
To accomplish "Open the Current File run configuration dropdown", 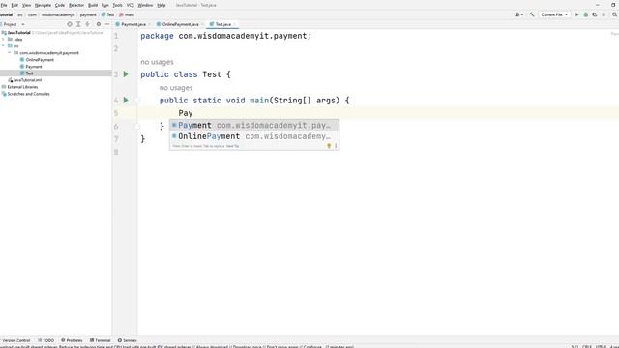I will click(x=554, y=14).
